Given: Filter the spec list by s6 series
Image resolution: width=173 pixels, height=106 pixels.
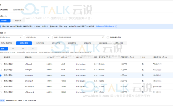Looking at the screenshot, I should tap(23, 49).
